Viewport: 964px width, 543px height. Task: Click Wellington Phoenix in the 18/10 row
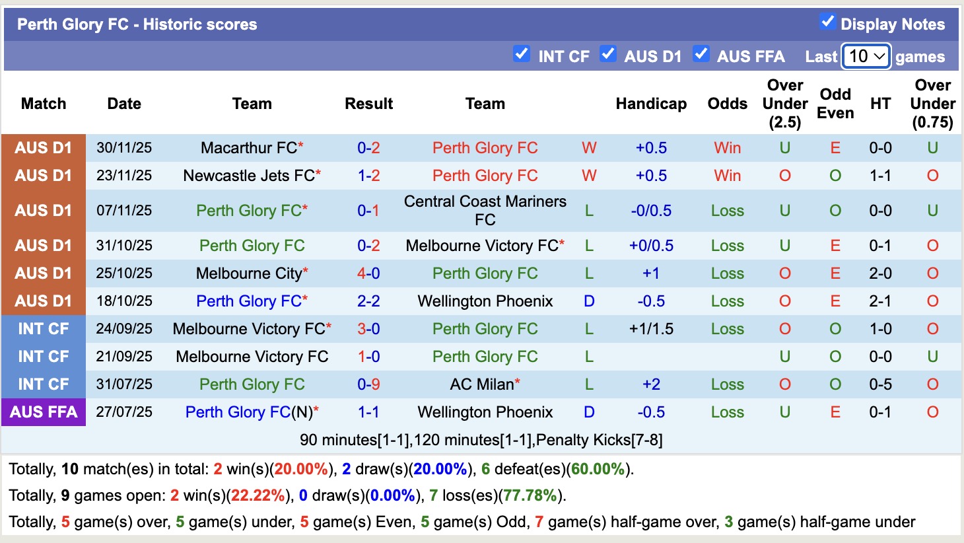485,301
